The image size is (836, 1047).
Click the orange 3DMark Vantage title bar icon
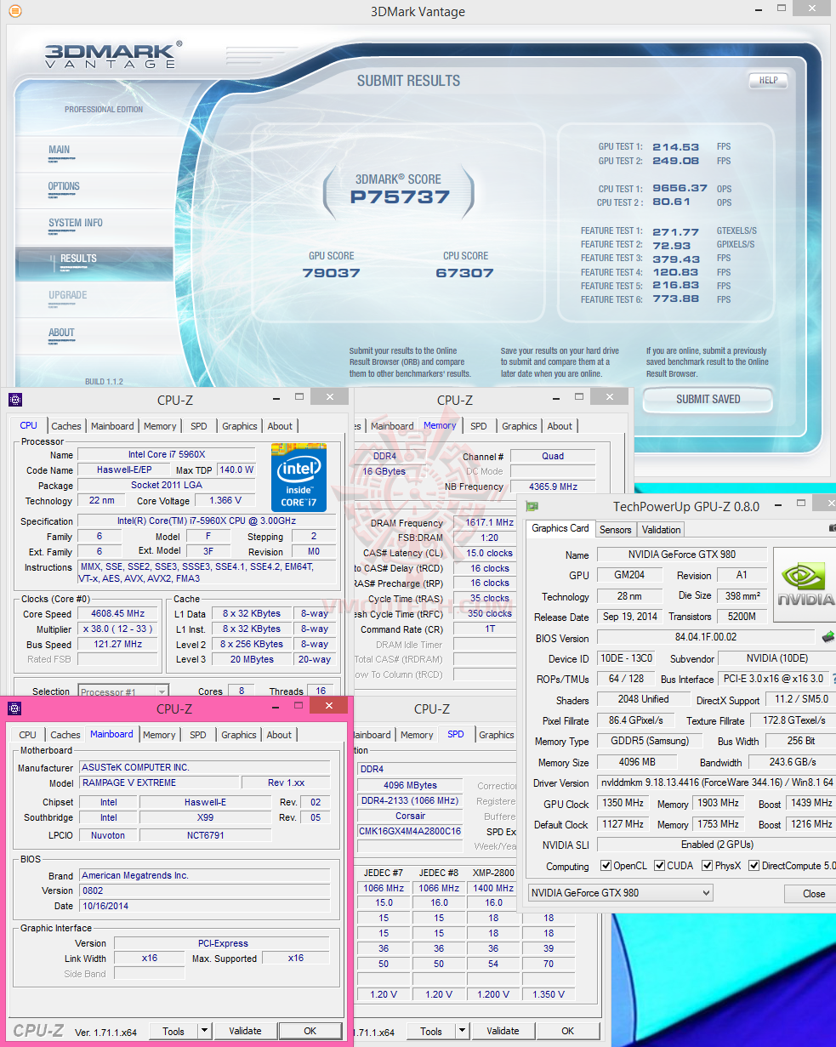tap(15, 11)
